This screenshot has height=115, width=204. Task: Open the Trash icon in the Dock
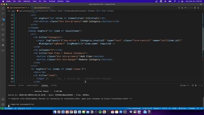pos(149,112)
